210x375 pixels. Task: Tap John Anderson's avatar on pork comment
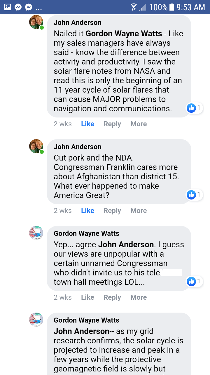coord(36,146)
